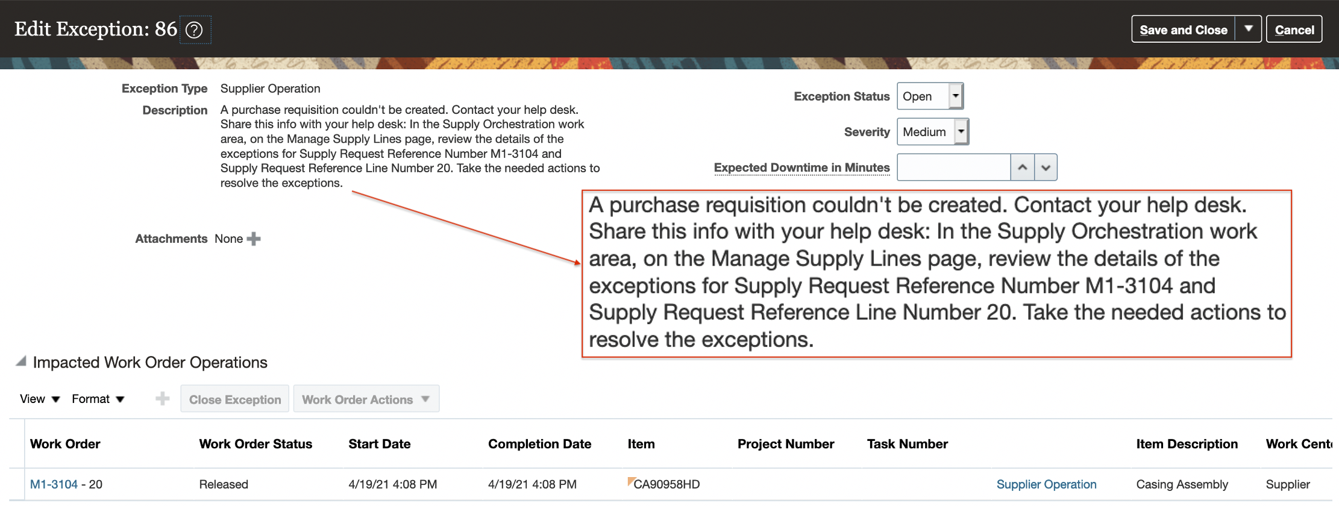Open the Format menu
1339x506 pixels.
click(x=98, y=399)
